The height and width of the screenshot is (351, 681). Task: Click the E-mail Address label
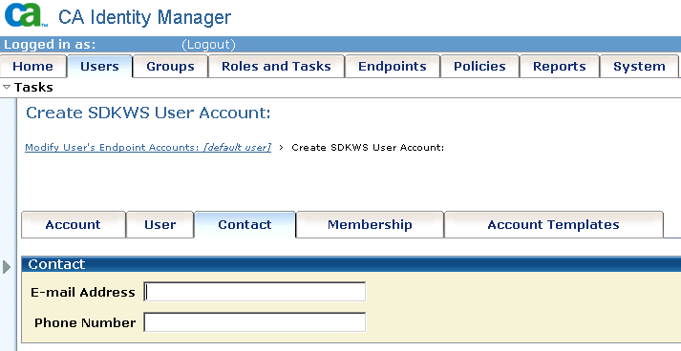tap(83, 293)
